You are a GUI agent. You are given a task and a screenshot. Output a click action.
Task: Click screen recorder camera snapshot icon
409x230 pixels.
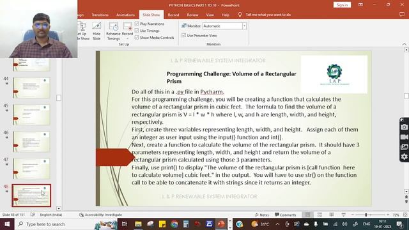[x=405, y=127]
